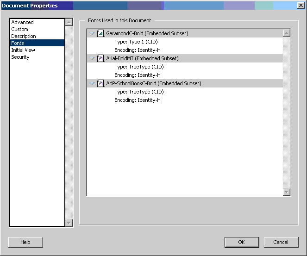Click "Type: TrueType (CID)" under AXP-SchoolBookC-Bold
307x256 pixels.
click(139, 92)
